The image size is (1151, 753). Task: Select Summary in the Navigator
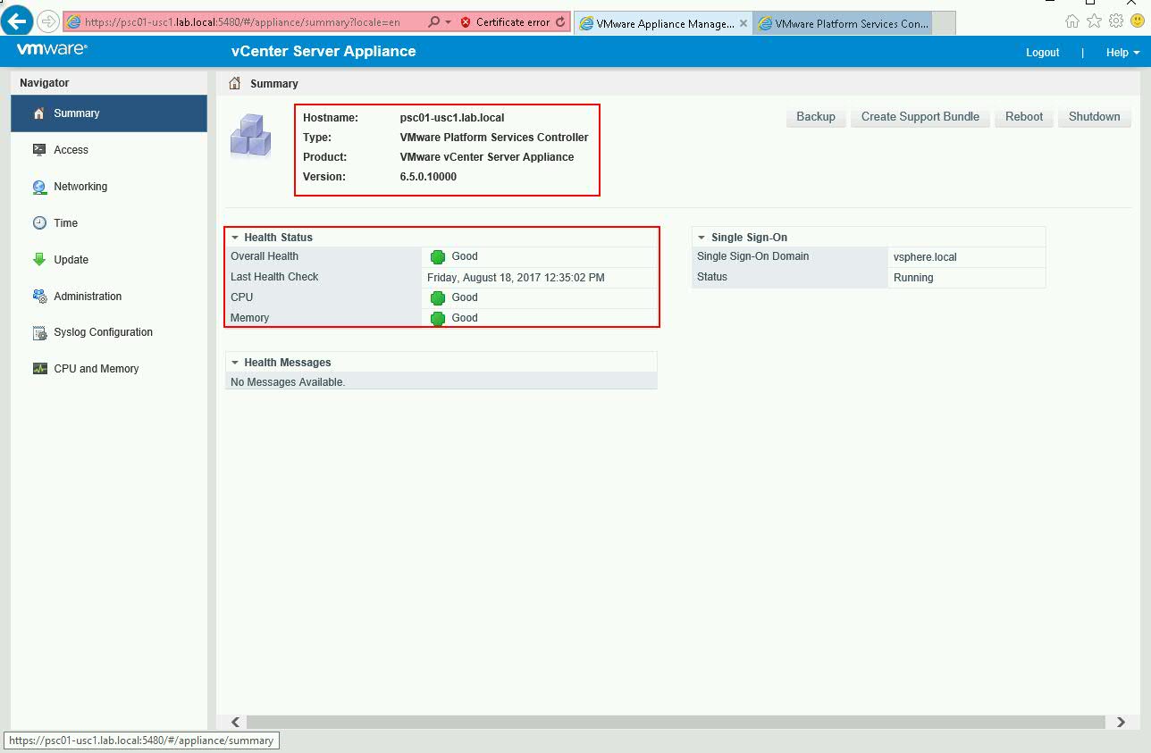coord(109,113)
